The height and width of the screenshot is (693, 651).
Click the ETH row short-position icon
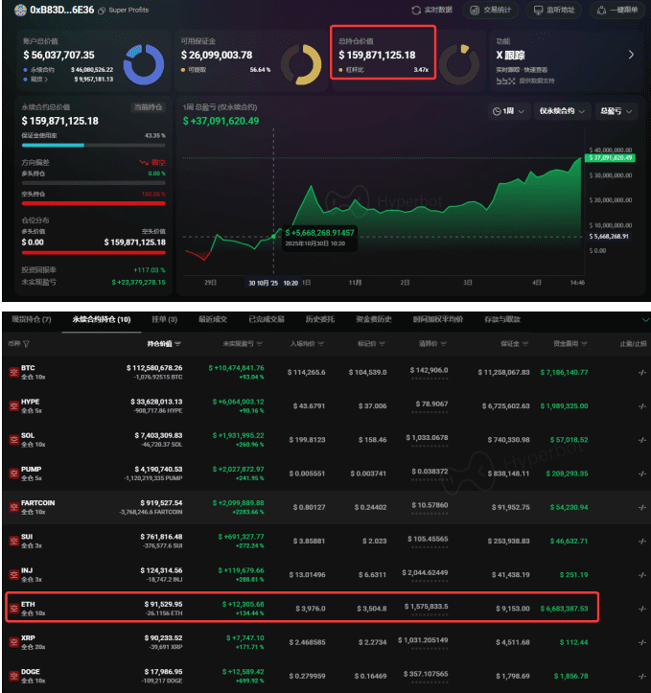[x=13, y=607]
